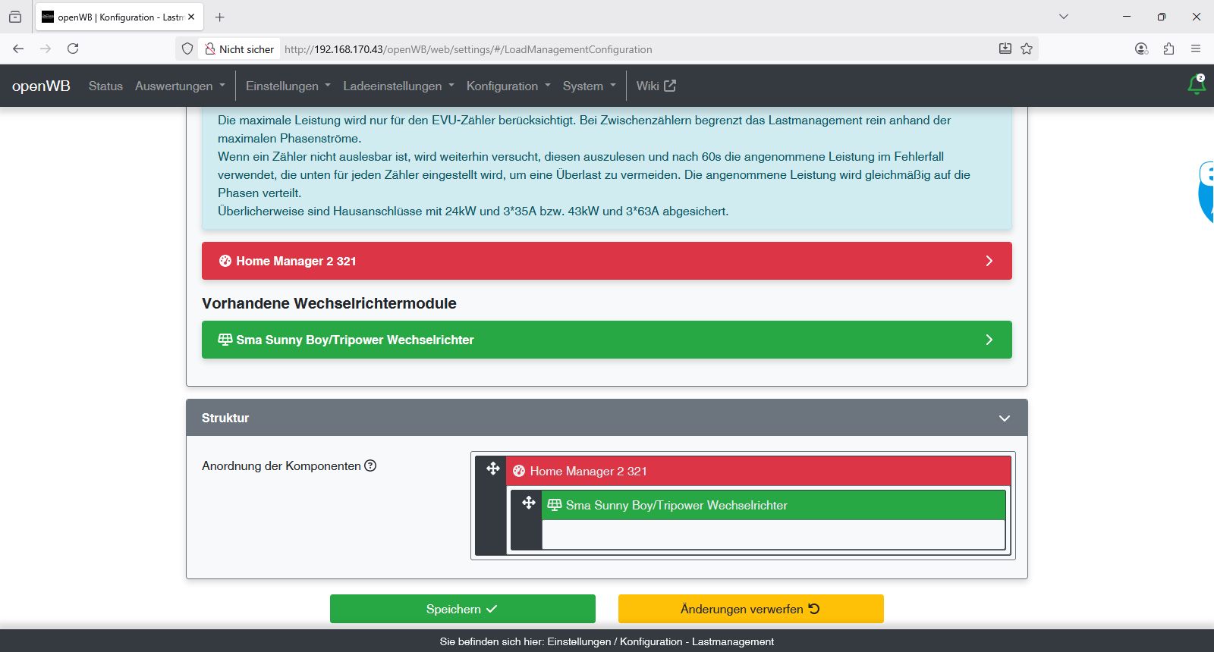Click the Home Manager 2 321 card title
Viewport: 1214px width, 652px height.
(x=296, y=261)
